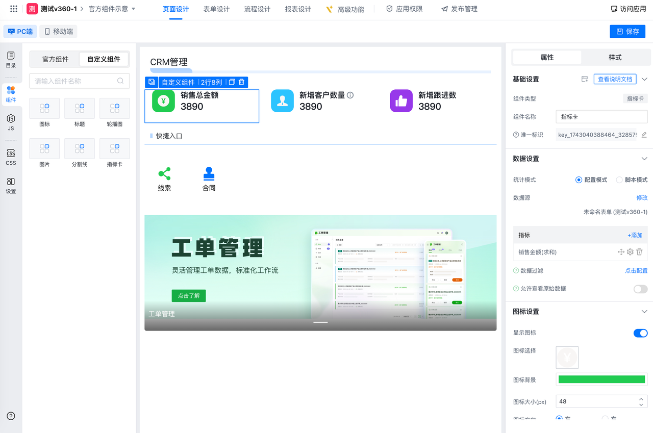Copy the selected component with duplicate icon
Viewport: 653px width, 433px height.
[232, 82]
